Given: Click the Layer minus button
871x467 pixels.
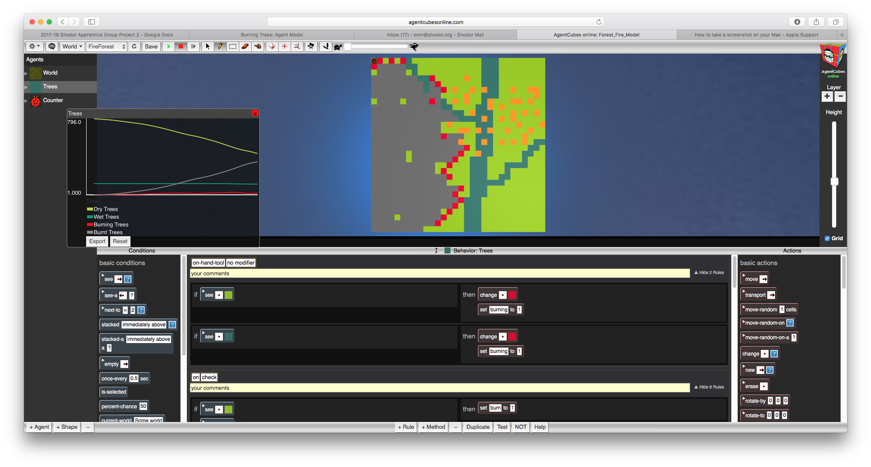Looking at the screenshot, I should (840, 96).
